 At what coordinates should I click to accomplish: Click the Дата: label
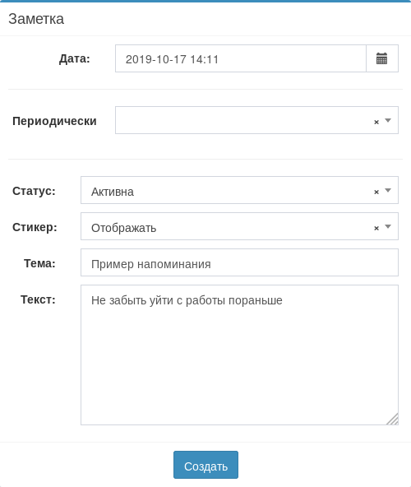[x=75, y=58]
